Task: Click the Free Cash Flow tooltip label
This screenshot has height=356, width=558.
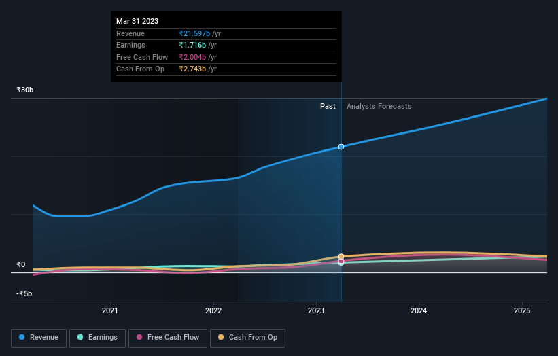Action: tap(142, 57)
